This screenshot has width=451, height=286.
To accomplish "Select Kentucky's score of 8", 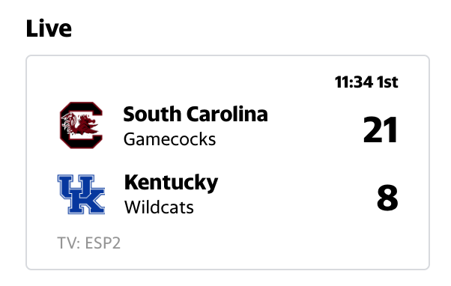I will click(388, 198).
